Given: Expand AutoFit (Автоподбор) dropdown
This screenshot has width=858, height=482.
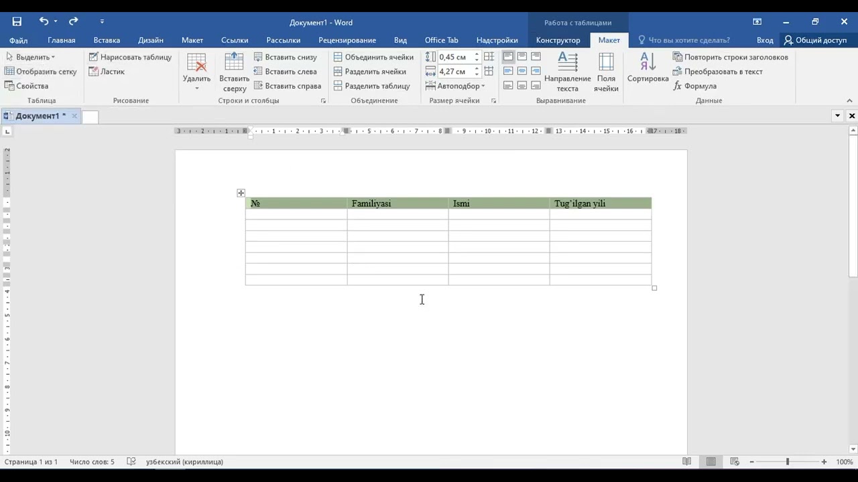Looking at the screenshot, I should click(x=455, y=86).
